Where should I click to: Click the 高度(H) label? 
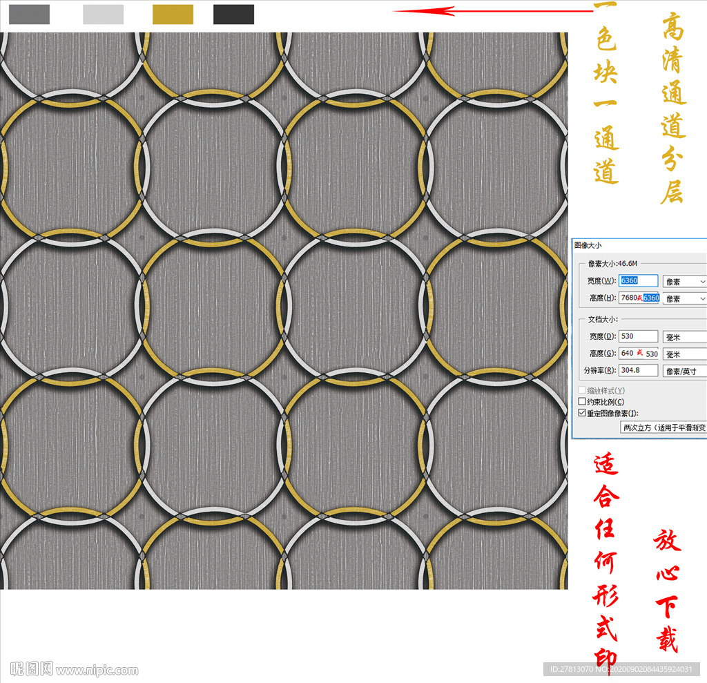coord(602,298)
